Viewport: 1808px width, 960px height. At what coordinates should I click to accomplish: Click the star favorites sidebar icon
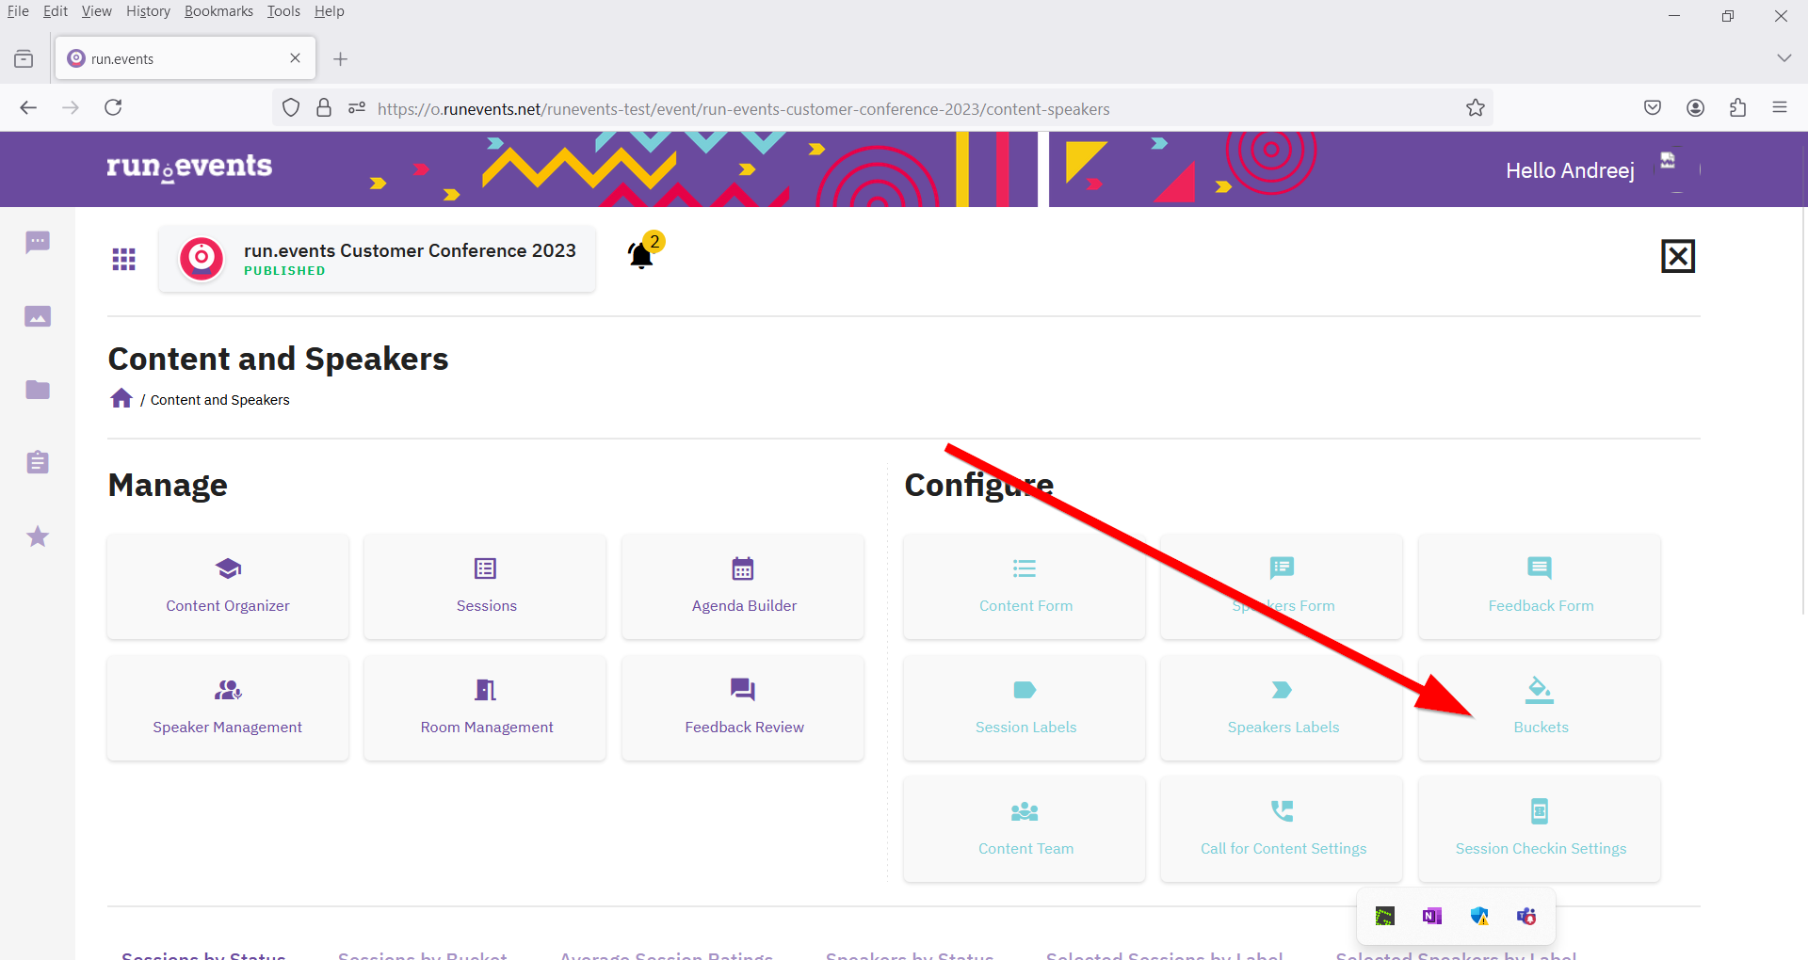click(38, 536)
